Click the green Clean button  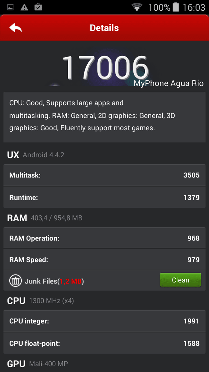tap(180, 280)
